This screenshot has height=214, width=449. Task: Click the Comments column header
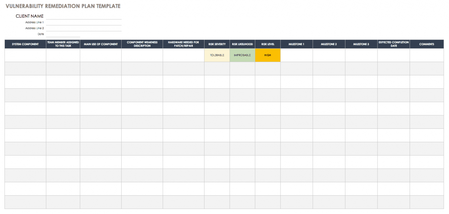click(x=427, y=44)
